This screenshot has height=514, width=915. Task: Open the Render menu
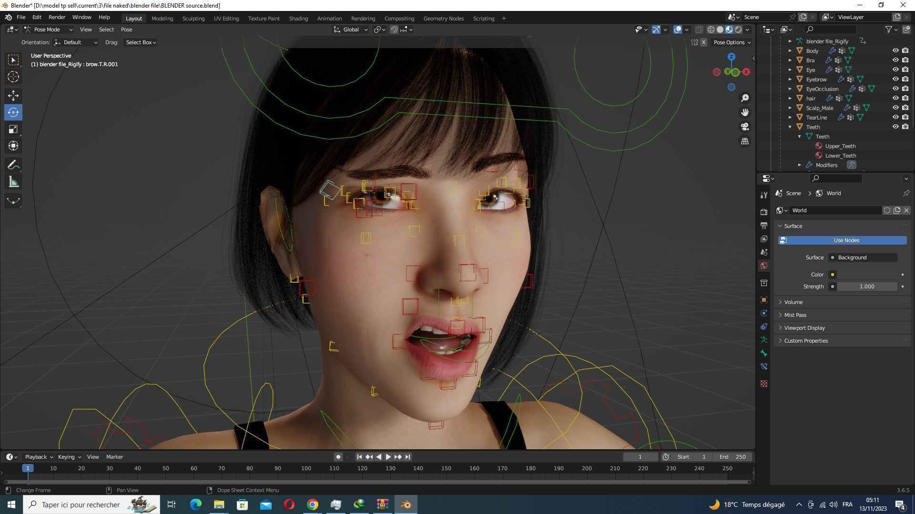pos(57,17)
